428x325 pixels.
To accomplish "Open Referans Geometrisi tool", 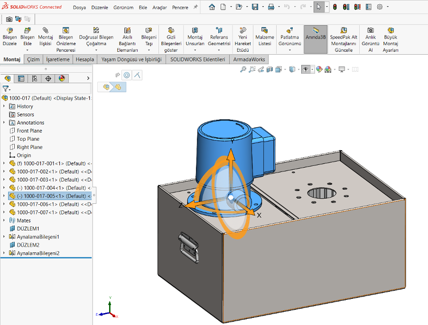I will click(x=219, y=37).
